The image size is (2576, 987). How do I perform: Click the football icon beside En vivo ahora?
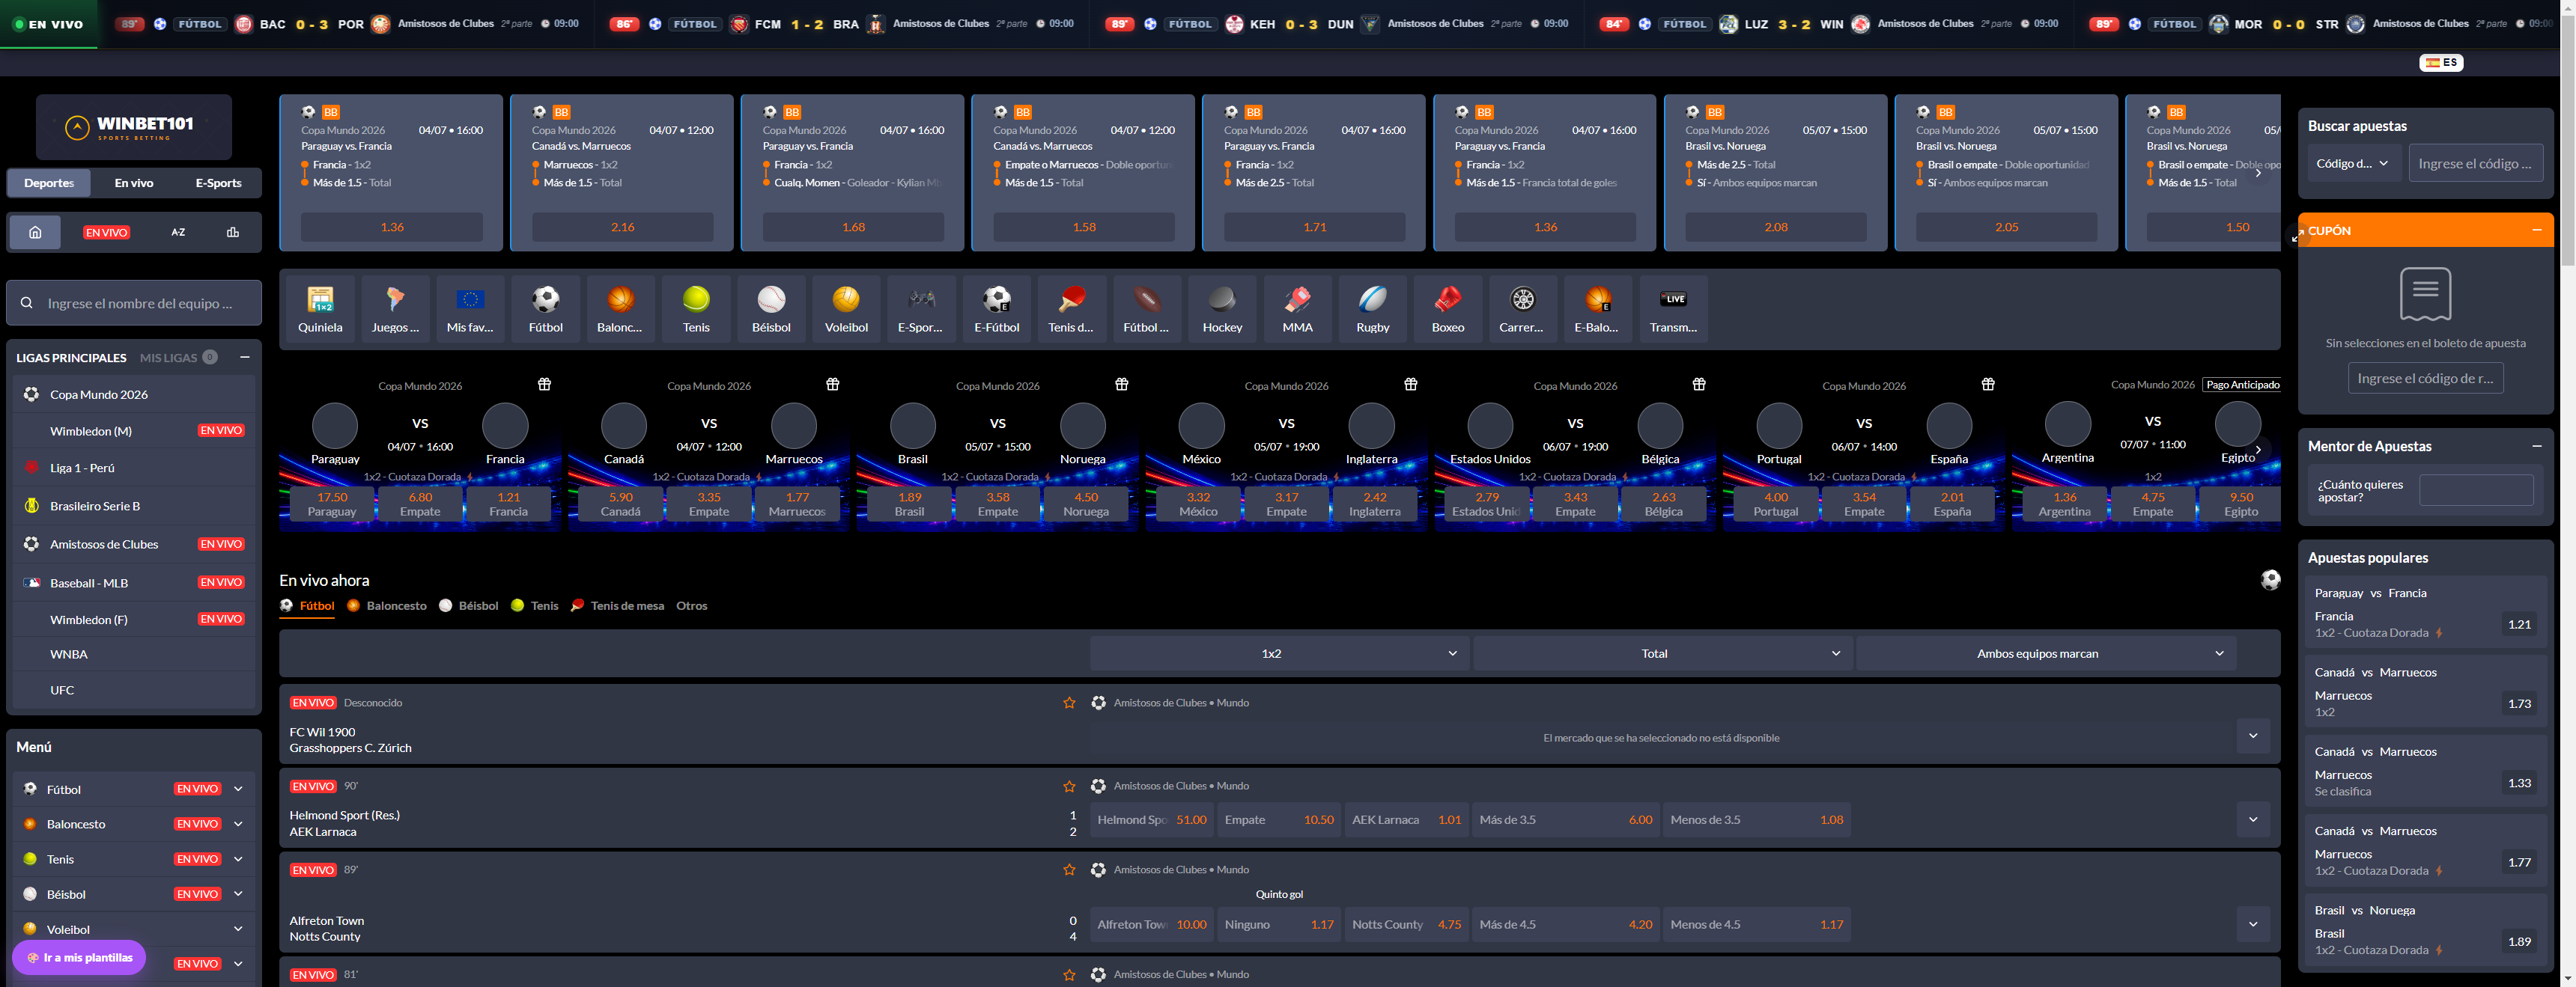[2270, 579]
